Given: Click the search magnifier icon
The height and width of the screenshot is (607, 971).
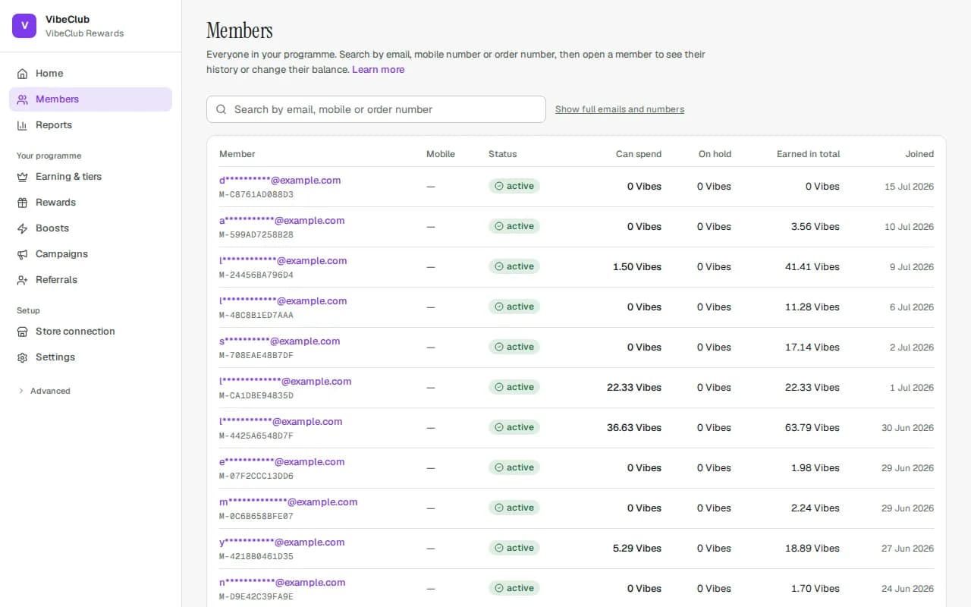Looking at the screenshot, I should click(222, 109).
